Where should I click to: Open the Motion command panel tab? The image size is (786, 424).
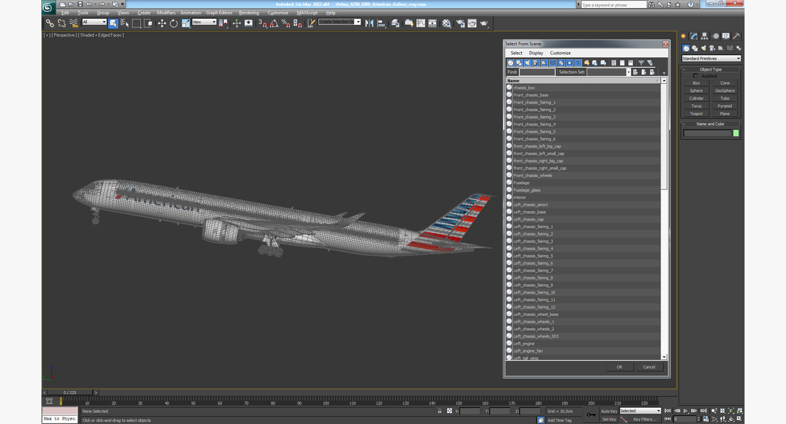pos(715,37)
